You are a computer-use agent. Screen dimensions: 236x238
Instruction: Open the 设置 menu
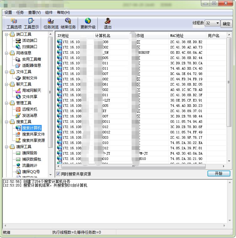pyautogui.click(x=8, y=12)
